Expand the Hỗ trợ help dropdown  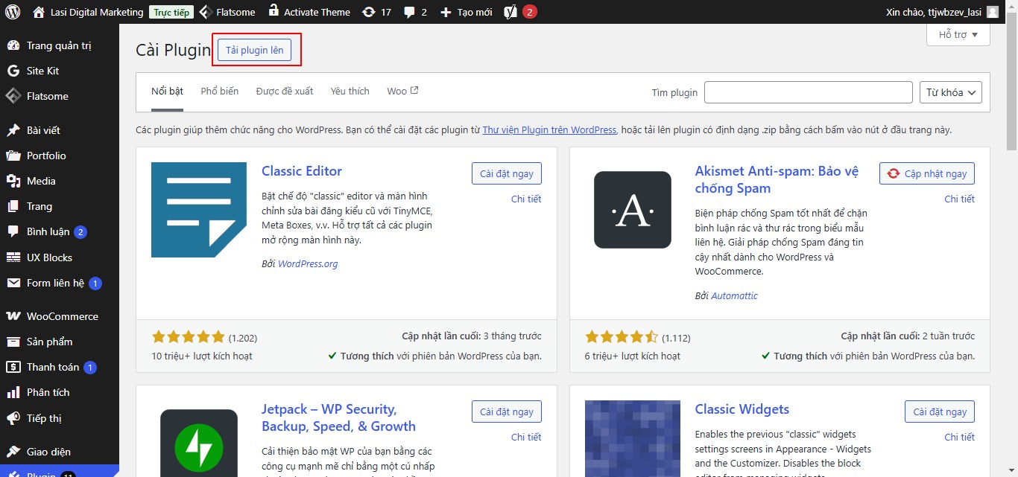958,35
